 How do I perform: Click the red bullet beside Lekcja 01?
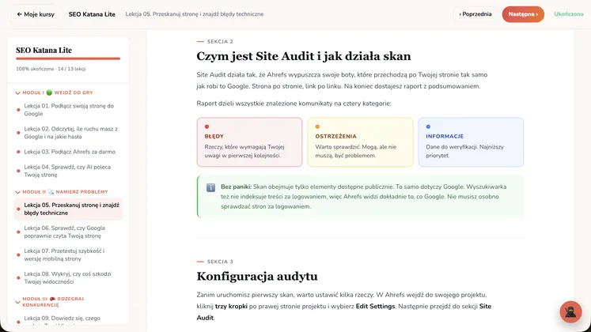[18, 110]
